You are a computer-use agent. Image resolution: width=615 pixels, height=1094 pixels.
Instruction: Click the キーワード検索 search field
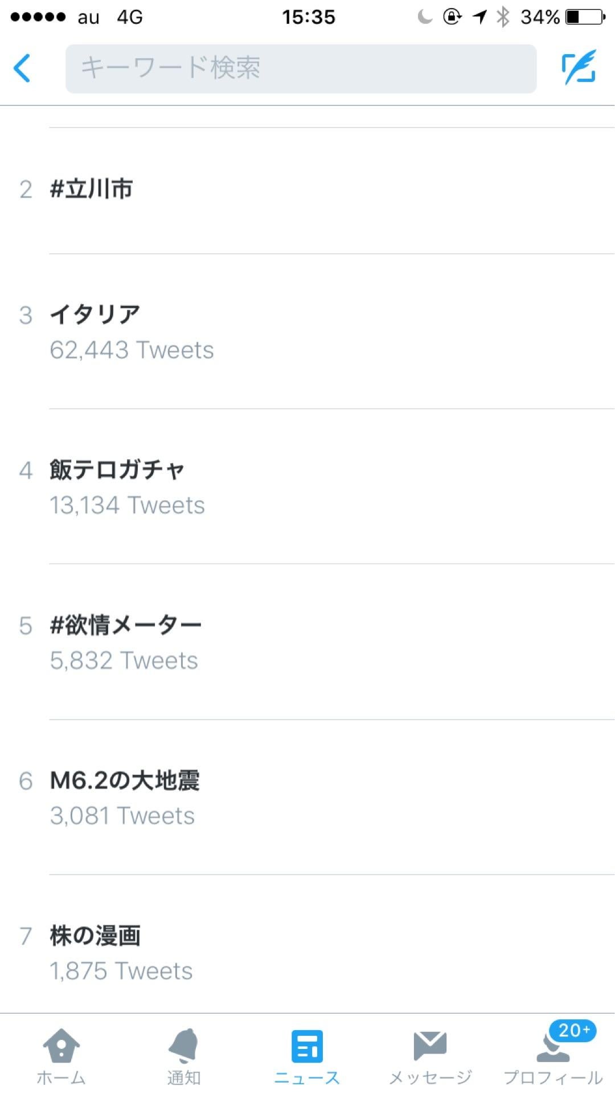pyautogui.click(x=301, y=68)
